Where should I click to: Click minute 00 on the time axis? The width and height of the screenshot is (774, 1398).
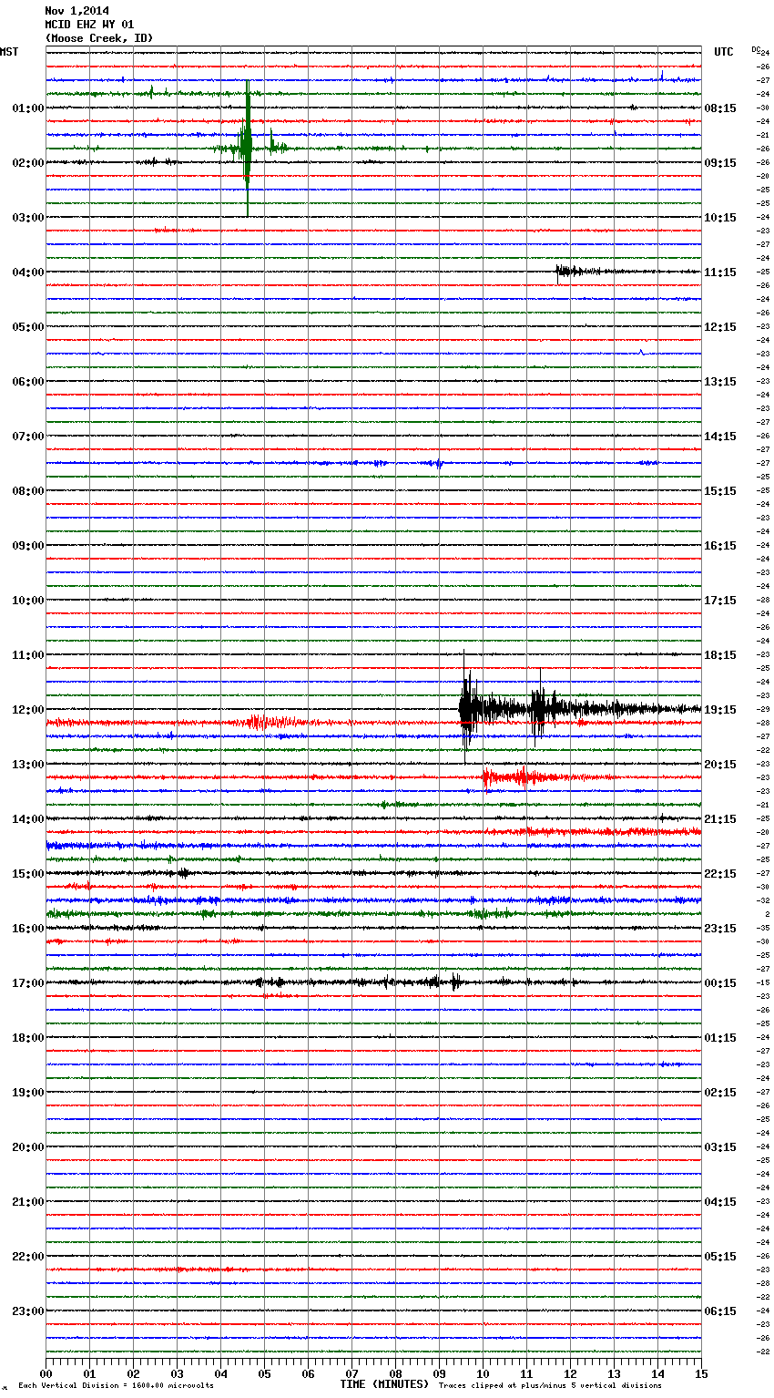click(x=46, y=1373)
